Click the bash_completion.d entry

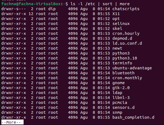click(x=133, y=117)
